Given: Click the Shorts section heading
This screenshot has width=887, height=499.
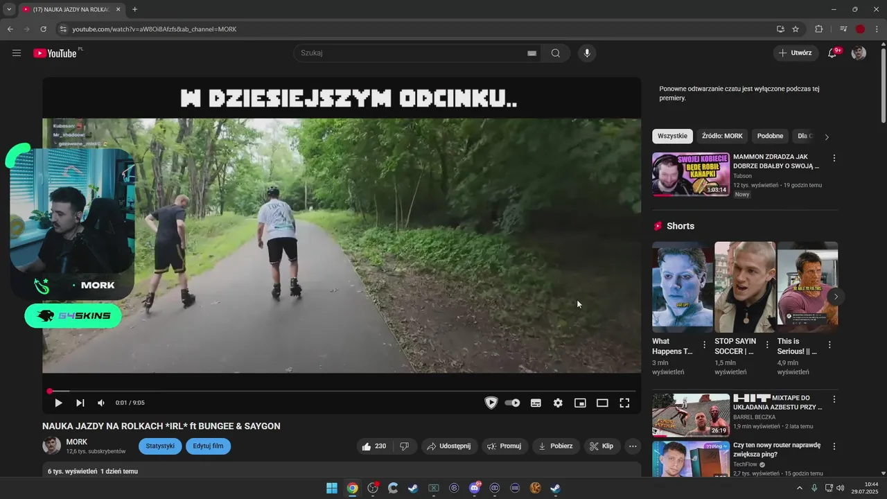Looking at the screenshot, I should tap(680, 226).
